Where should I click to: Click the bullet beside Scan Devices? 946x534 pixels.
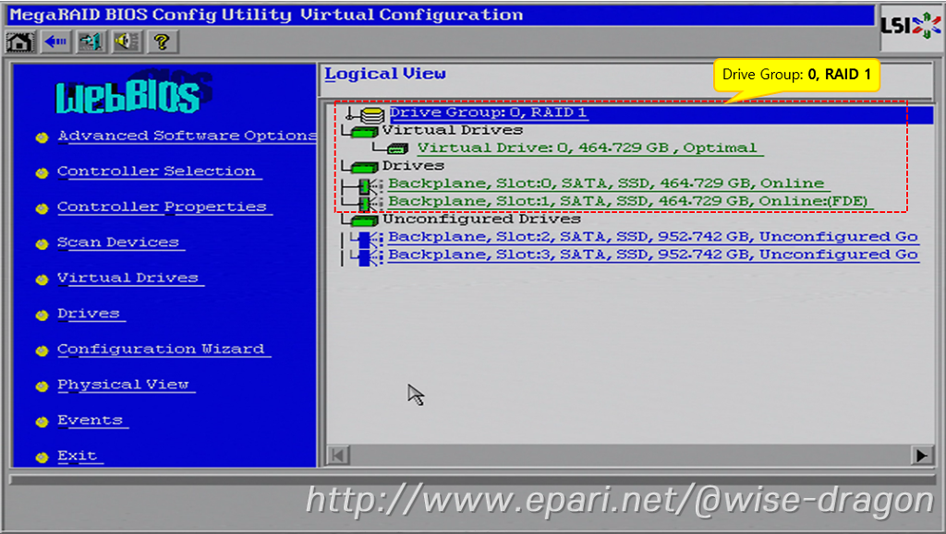(x=42, y=243)
